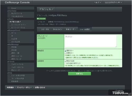Screen dimensions: 132x96
Task: Open Home in the sidebar
Action: tap(13, 8)
